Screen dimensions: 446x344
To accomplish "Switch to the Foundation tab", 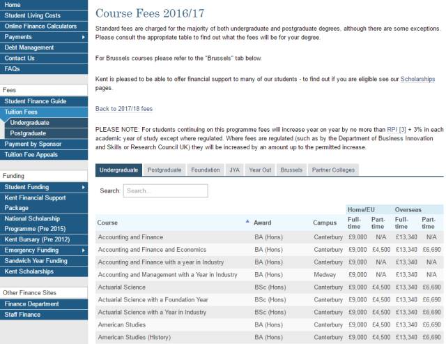I will pos(206,170).
